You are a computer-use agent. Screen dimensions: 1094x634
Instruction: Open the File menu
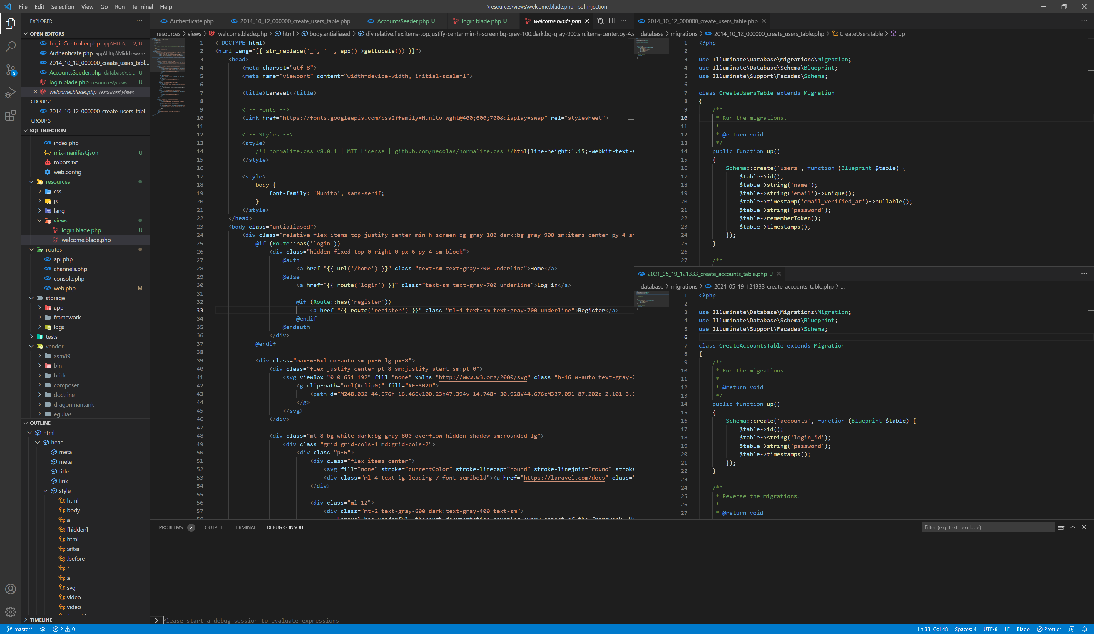coord(23,6)
